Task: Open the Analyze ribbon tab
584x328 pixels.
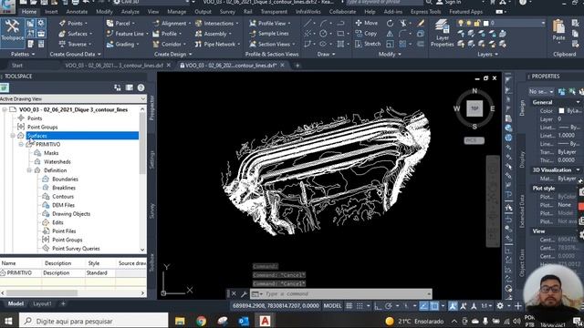Action: click(x=130, y=12)
